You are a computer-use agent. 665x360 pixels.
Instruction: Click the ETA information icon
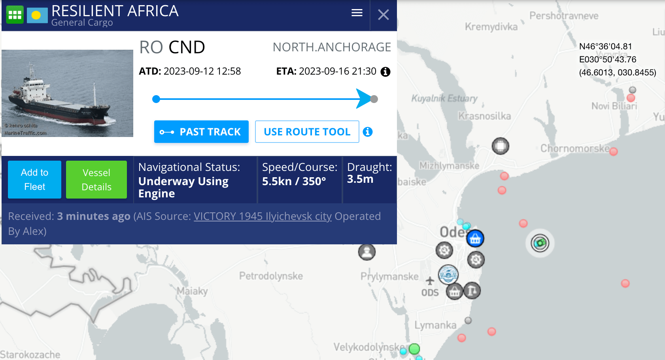385,72
